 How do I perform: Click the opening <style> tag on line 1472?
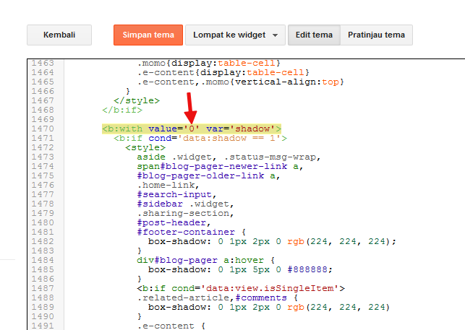[x=145, y=147]
